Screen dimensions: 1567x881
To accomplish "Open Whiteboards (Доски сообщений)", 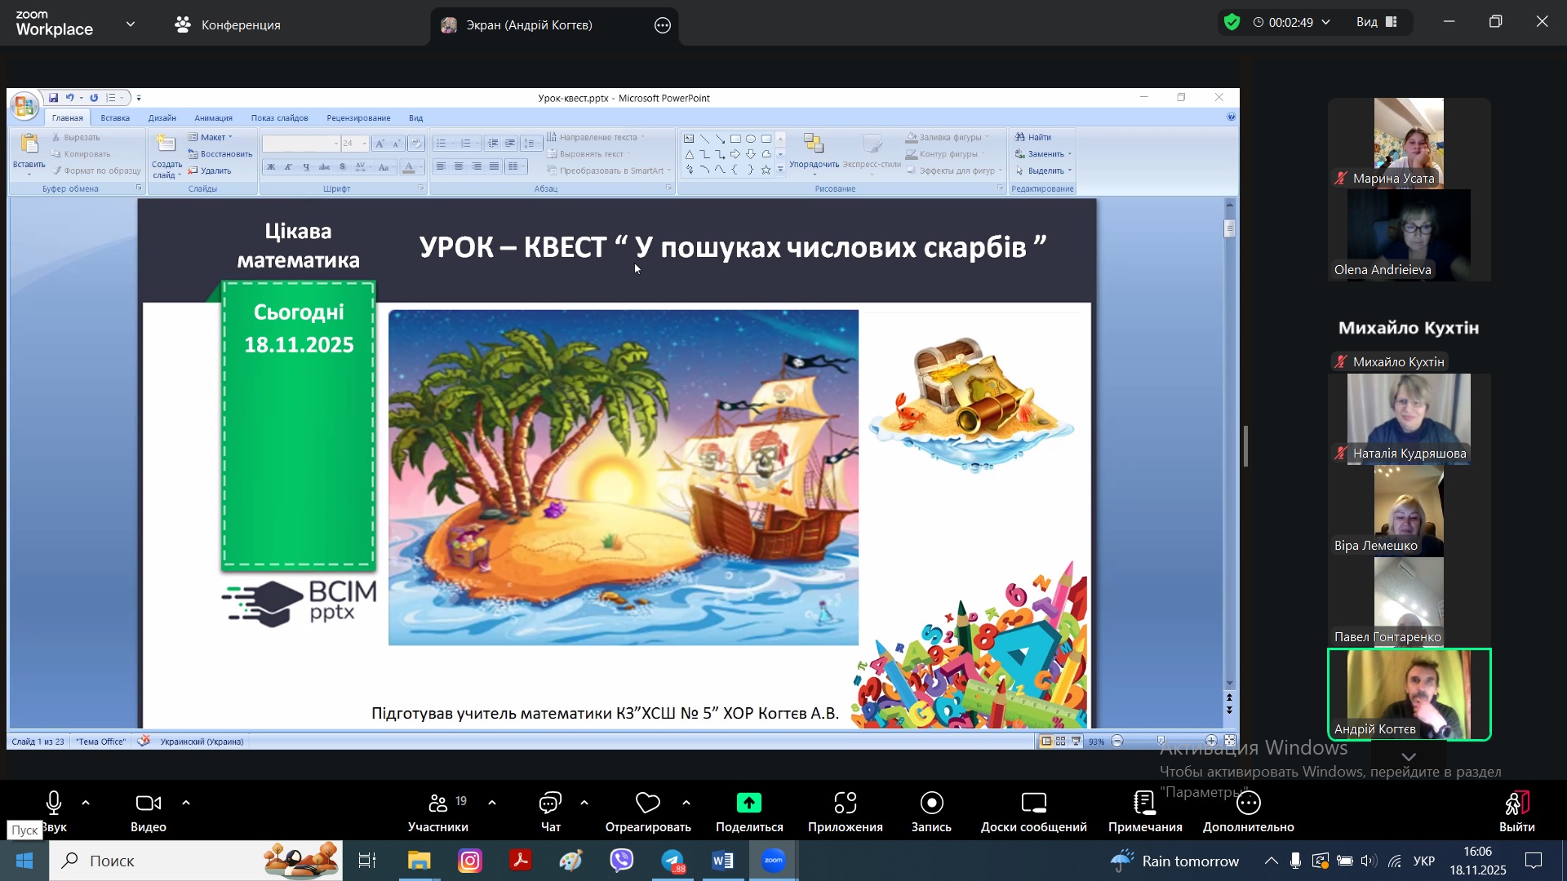I will pos(1033,804).
